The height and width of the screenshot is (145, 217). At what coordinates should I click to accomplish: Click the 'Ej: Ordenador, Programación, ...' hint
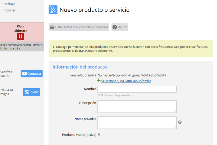pyautogui.click(x=116, y=95)
